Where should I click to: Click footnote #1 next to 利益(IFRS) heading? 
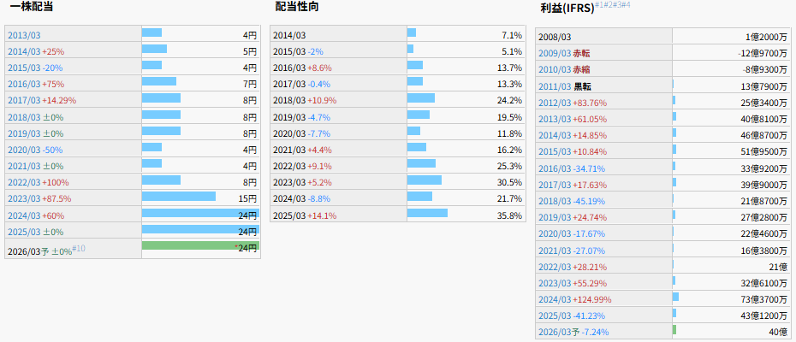pos(599,5)
